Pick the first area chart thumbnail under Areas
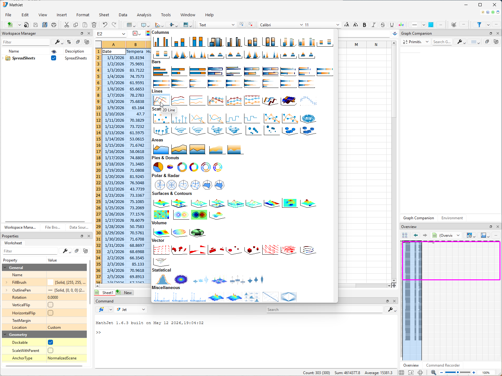502x376 pixels. pyautogui.click(x=161, y=149)
